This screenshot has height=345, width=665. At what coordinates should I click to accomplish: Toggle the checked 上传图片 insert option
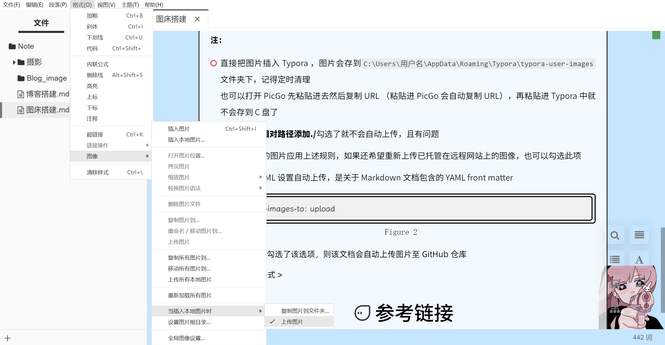point(292,322)
